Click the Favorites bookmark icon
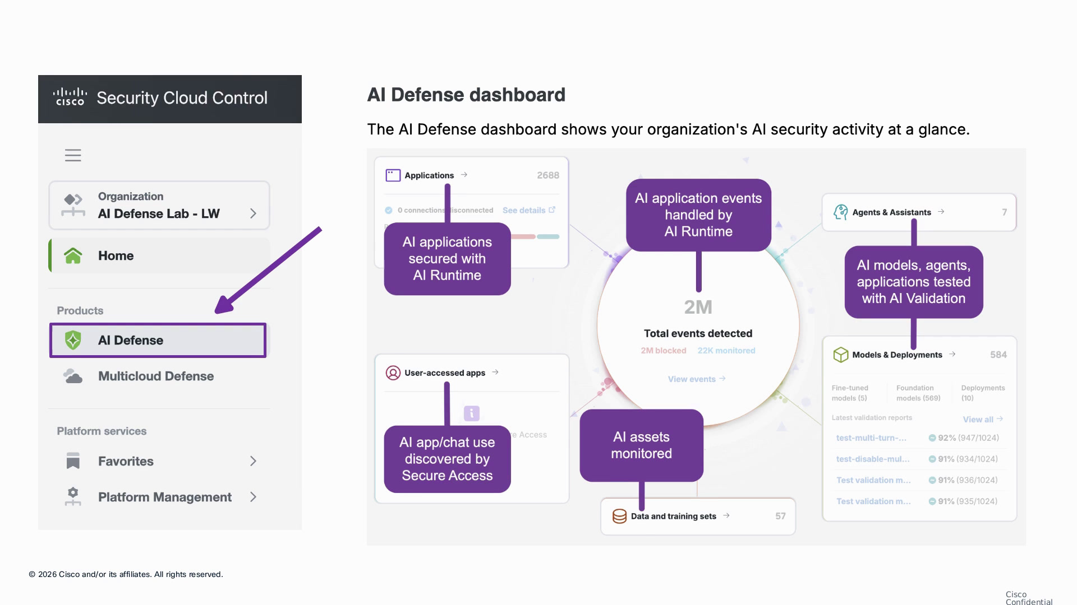This screenshot has height=605, width=1077. (x=73, y=461)
